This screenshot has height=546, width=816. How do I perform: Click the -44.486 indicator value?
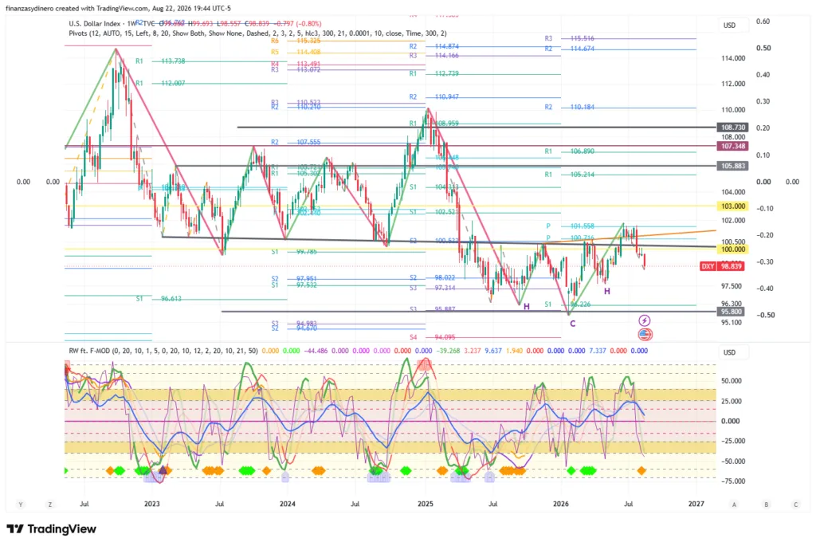tap(316, 351)
